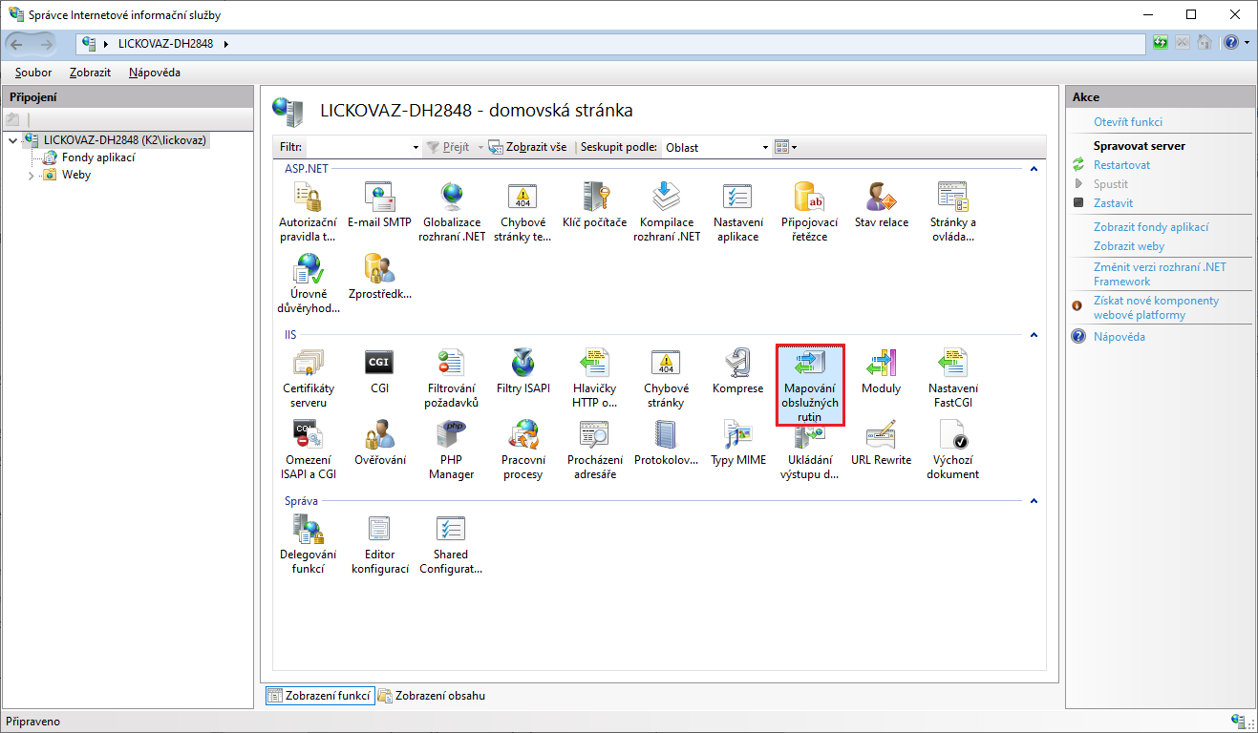The width and height of the screenshot is (1258, 733).
Task: Open ASP.NET Chybové stránky te... icon
Action: pos(522,212)
